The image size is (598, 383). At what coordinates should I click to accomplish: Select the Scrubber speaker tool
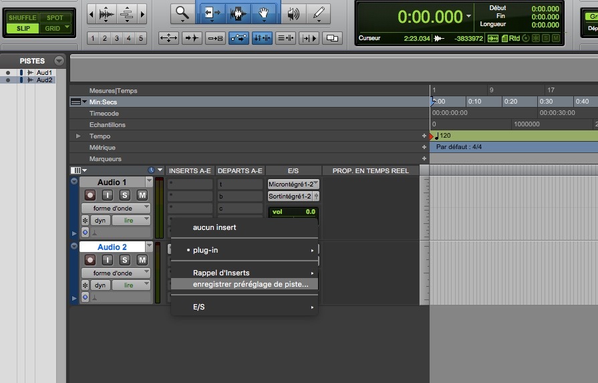[x=293, y=13]
